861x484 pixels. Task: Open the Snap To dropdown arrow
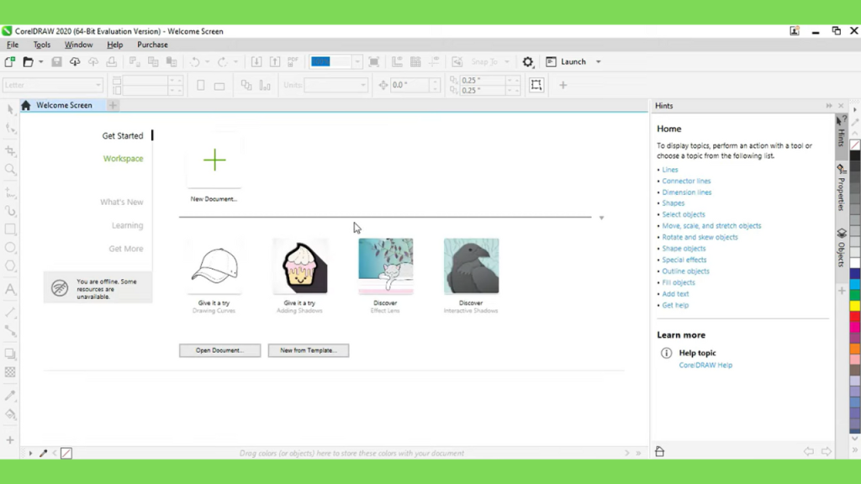507,62
